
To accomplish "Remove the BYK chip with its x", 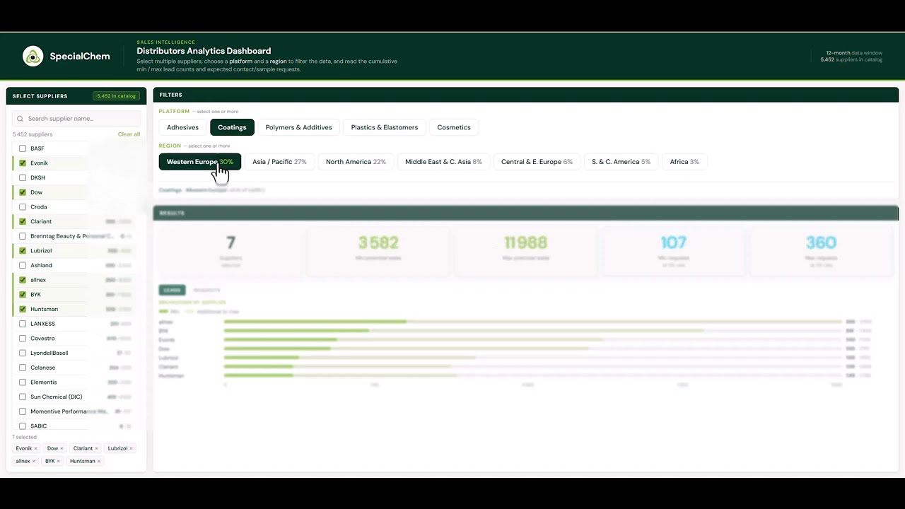I will (58, 462).
